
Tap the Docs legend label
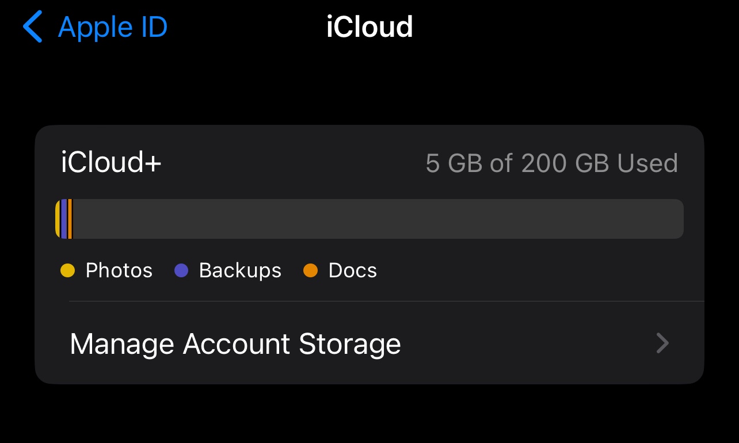tap(352, 270)
